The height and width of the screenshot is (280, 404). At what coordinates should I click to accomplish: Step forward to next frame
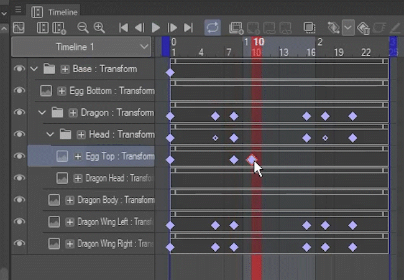[172, 27]
